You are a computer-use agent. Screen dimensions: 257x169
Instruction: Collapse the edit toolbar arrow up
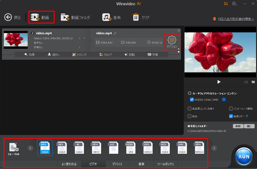[x=179, y=49]
